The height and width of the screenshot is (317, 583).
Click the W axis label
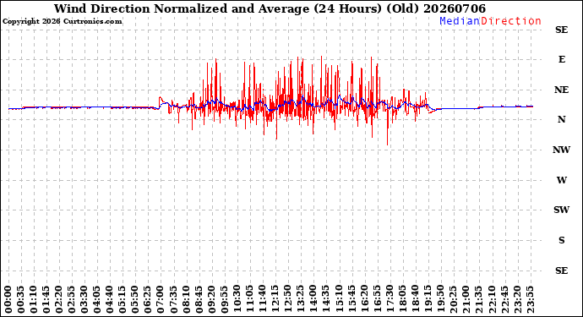tap(561, 180)
